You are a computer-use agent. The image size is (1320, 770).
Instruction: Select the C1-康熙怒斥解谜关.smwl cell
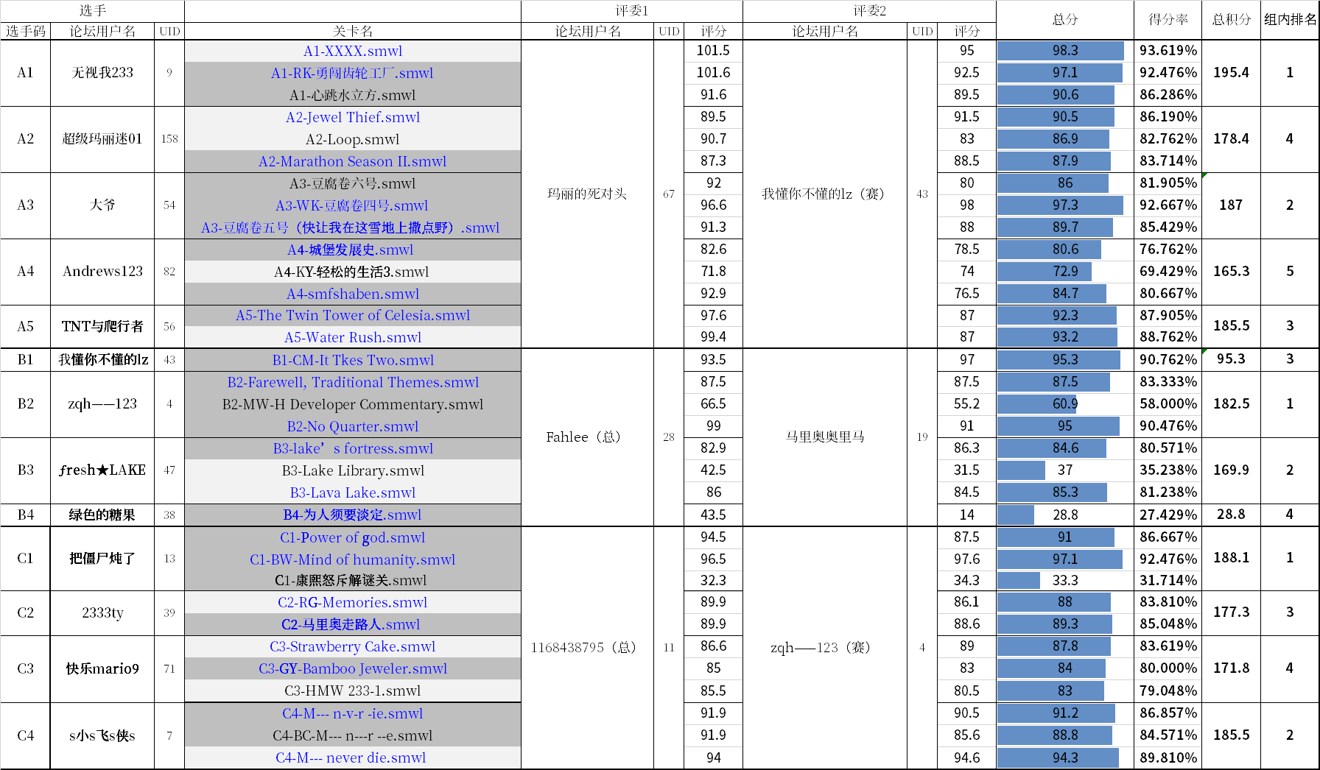click(353, 580)
